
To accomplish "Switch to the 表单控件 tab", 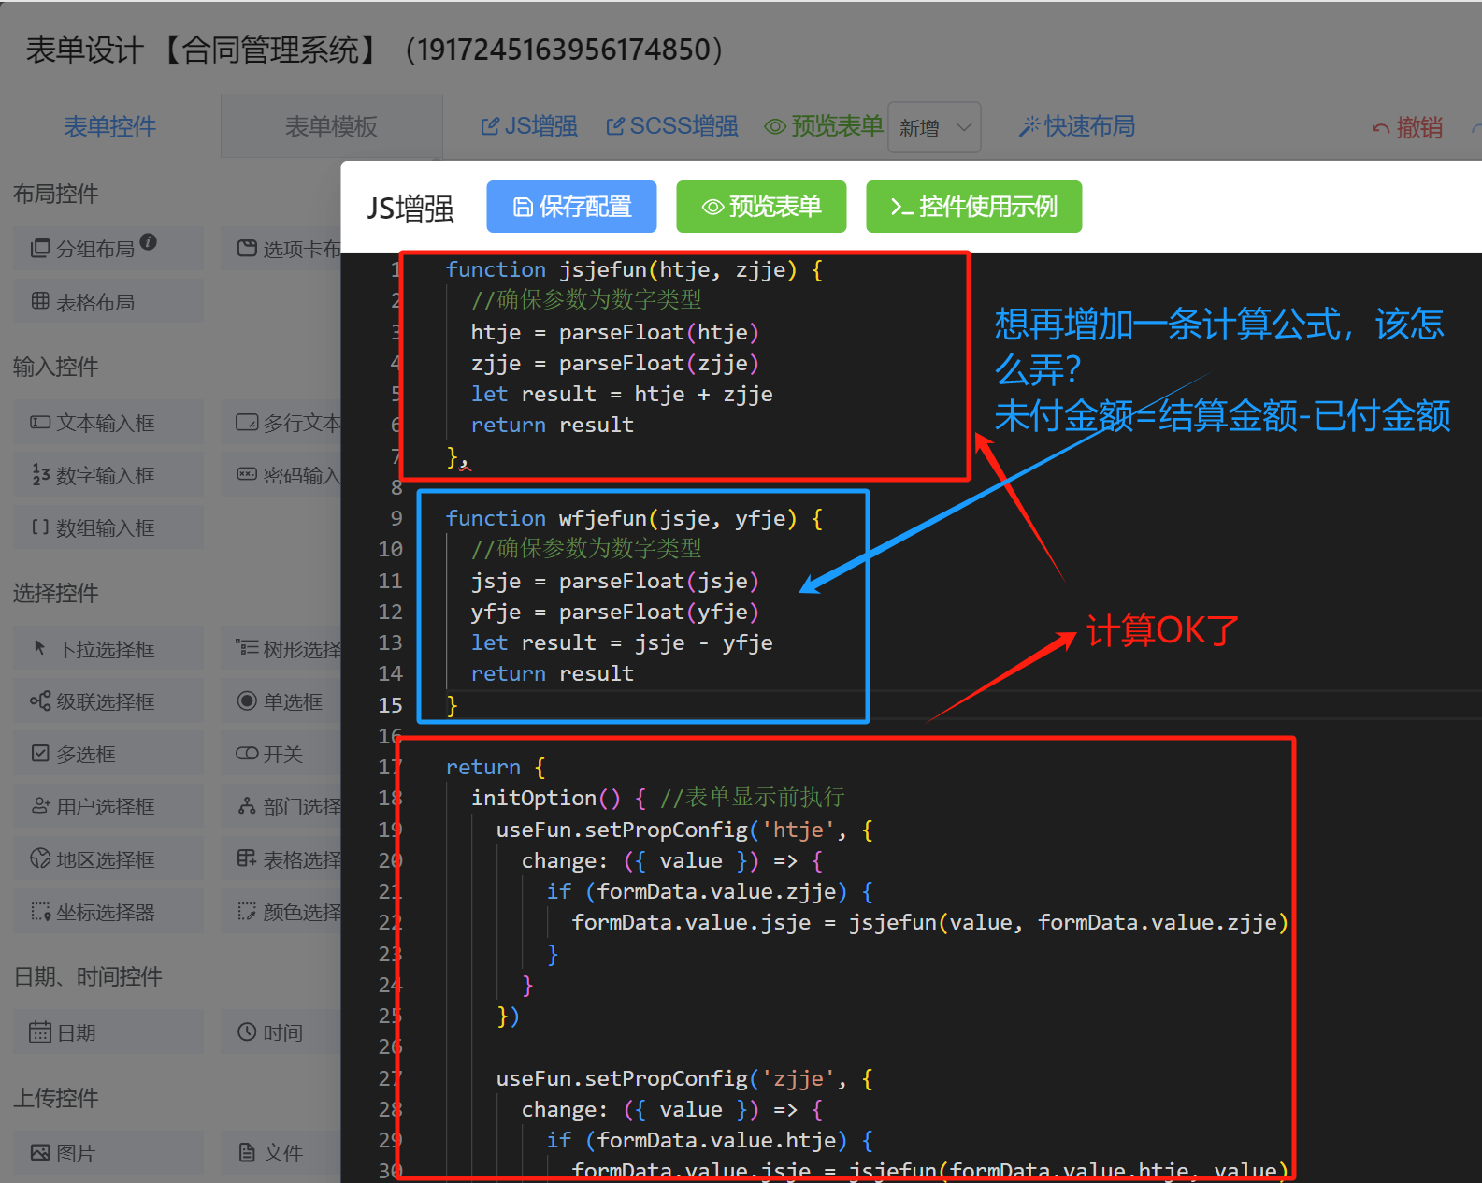I will click(109, 126).
